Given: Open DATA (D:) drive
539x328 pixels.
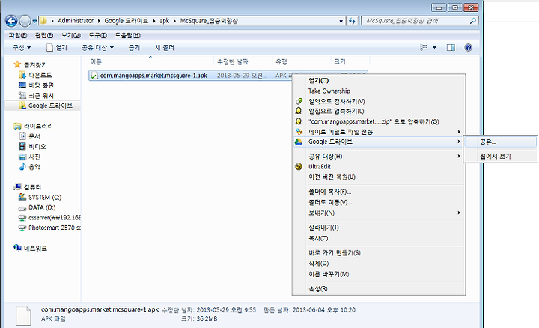Looking at the screenshot, I should tap(37, 207).
